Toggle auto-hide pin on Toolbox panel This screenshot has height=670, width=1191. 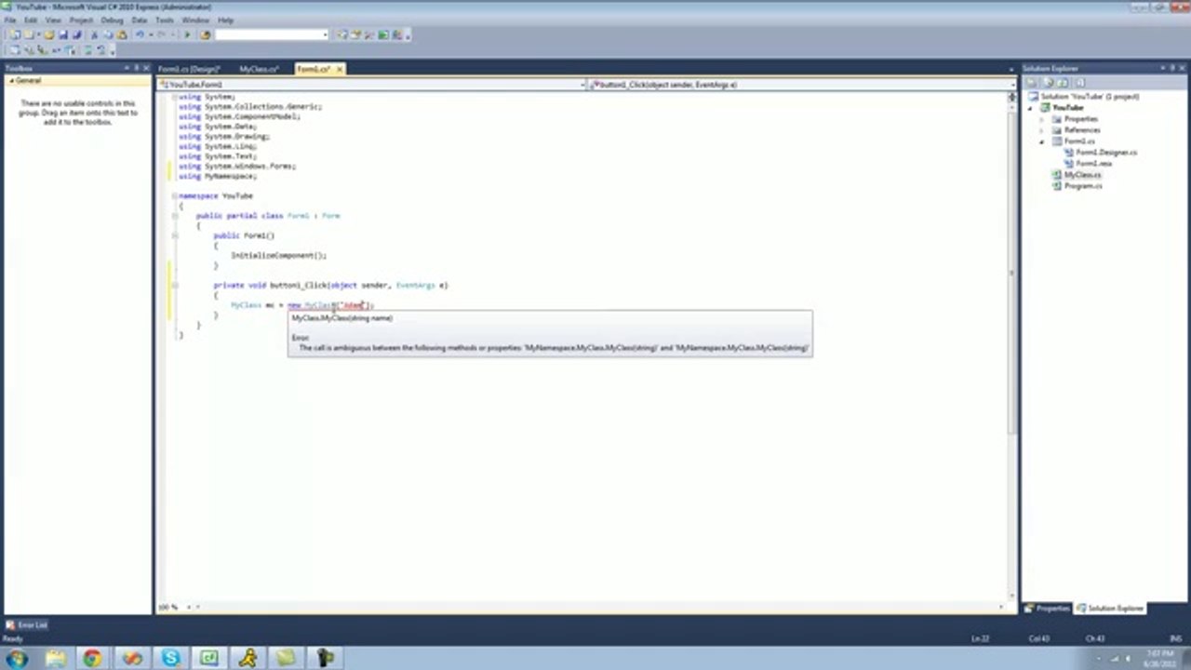136,69
